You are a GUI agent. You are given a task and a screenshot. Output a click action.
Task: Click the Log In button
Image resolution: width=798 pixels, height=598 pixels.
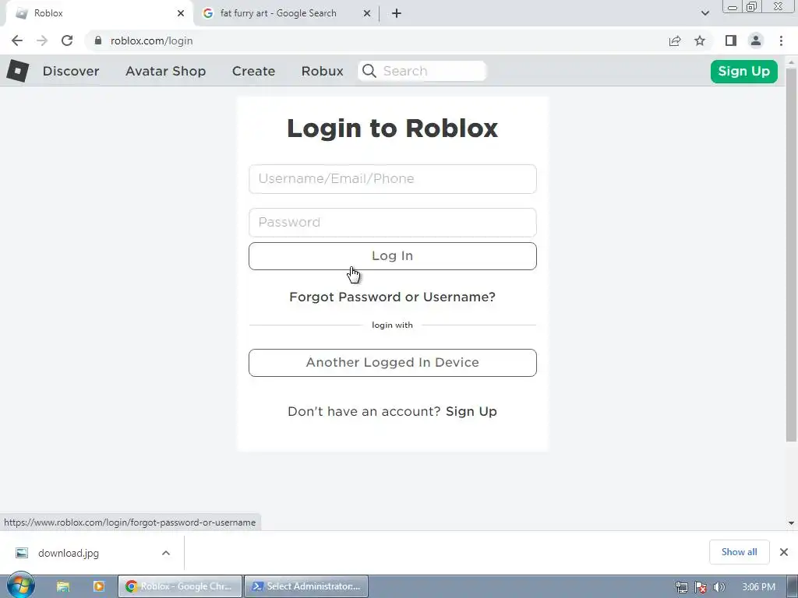click(393, 255)
